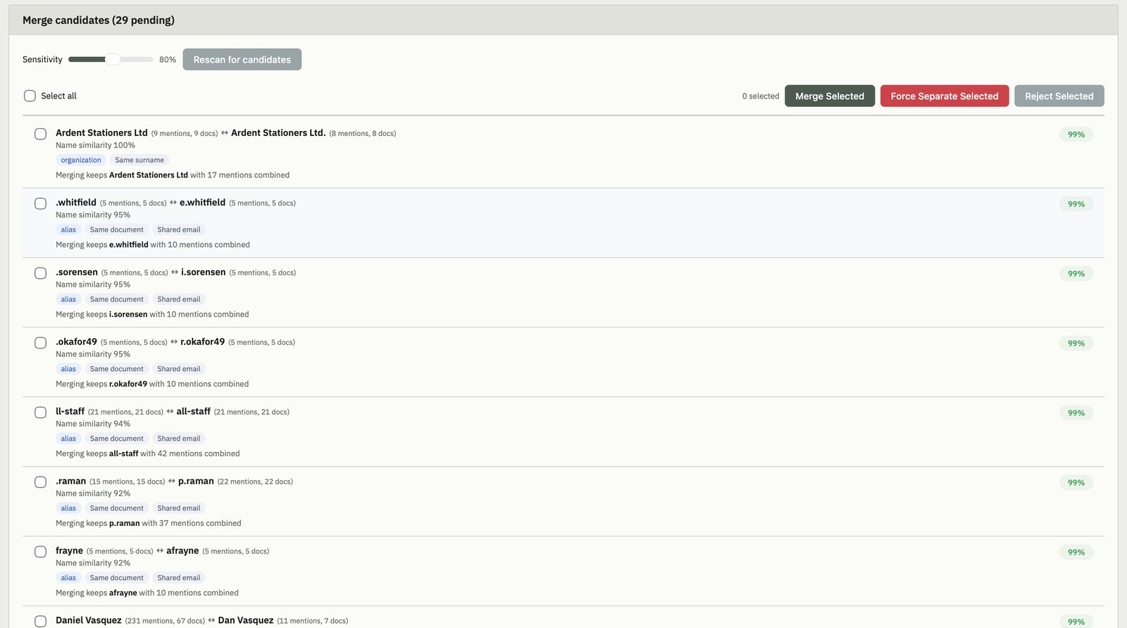The width and height of the screenshot is (1127, 628).
Task: Tick the checkbox for the e.whitfield candidate
Action: pos(41,203)
